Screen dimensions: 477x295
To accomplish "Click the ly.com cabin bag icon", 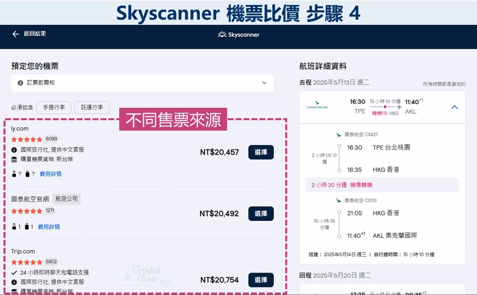I will coord(14,174).
